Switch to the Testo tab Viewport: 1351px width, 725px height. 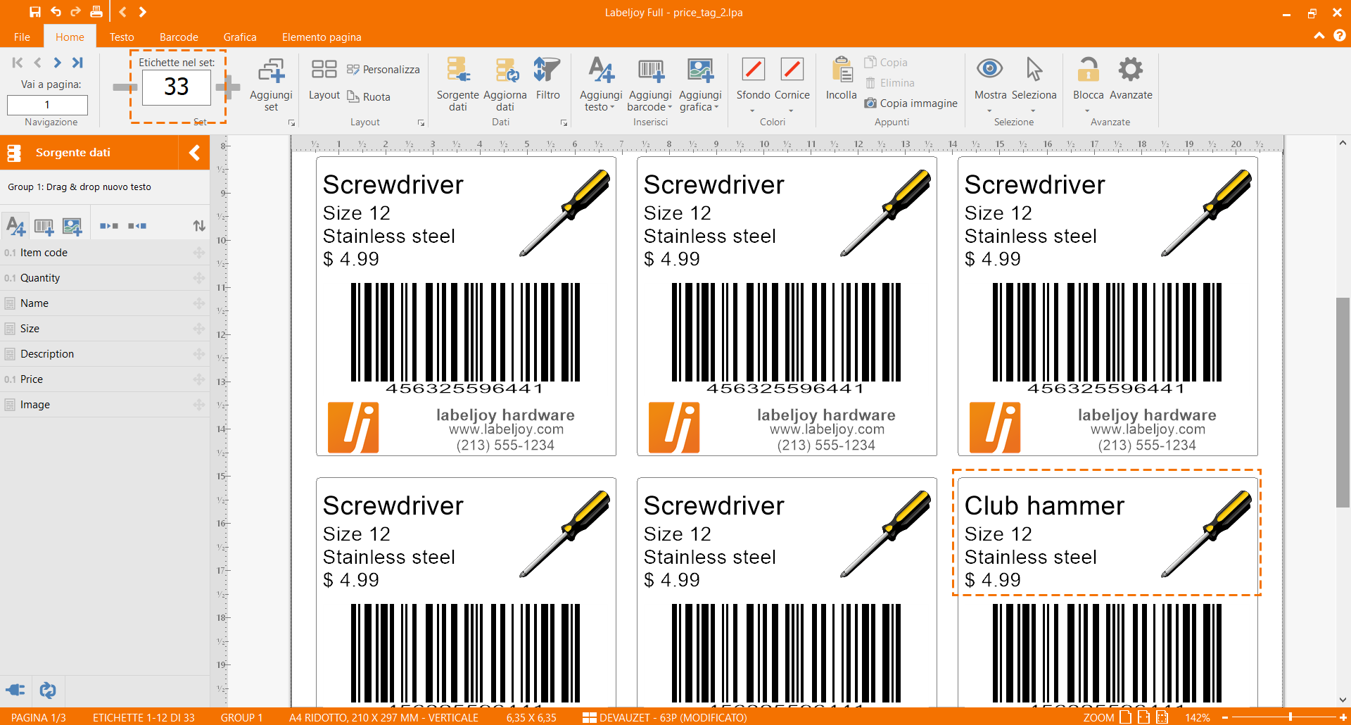coord(122,37)
